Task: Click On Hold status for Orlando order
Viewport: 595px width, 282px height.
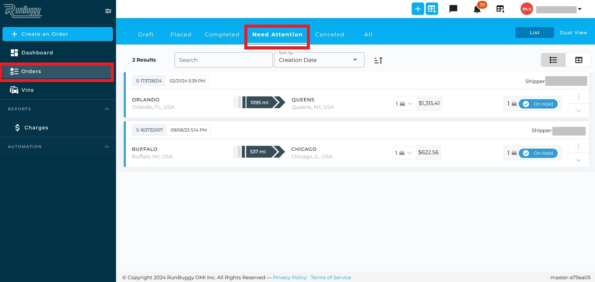Action: pos(538,104)
